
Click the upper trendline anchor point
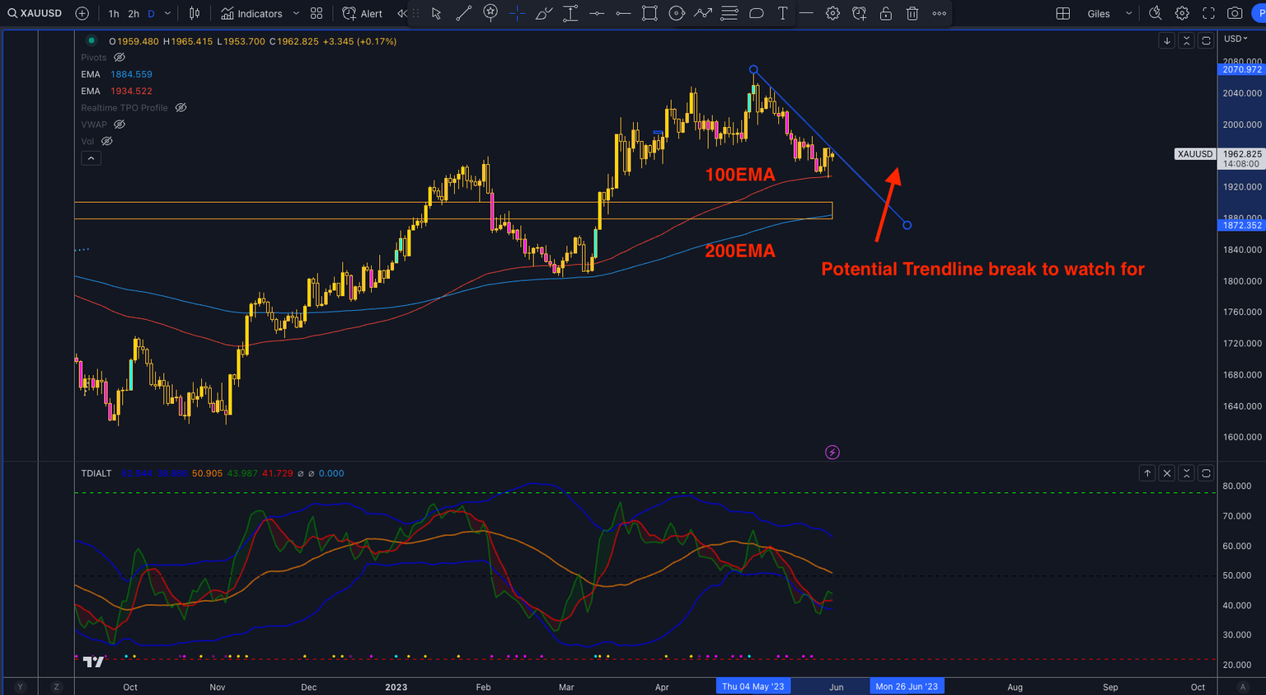pos(753,69)
